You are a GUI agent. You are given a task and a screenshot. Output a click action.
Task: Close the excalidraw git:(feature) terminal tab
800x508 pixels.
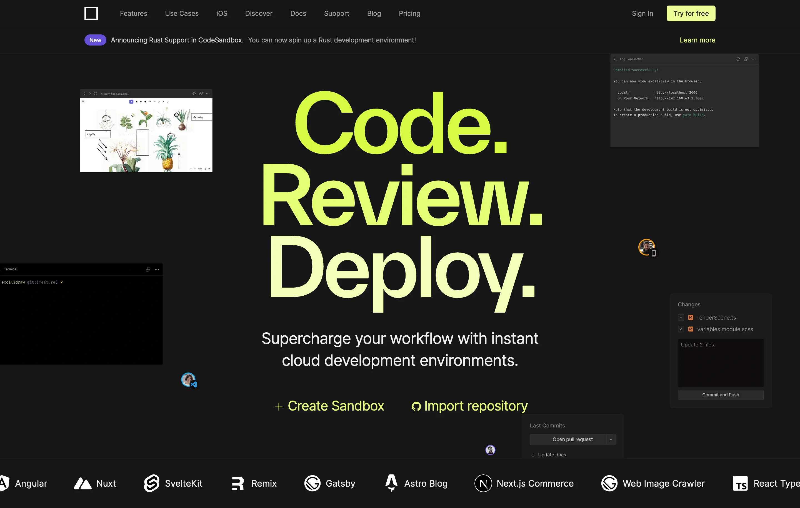click(x=61, y=282)
